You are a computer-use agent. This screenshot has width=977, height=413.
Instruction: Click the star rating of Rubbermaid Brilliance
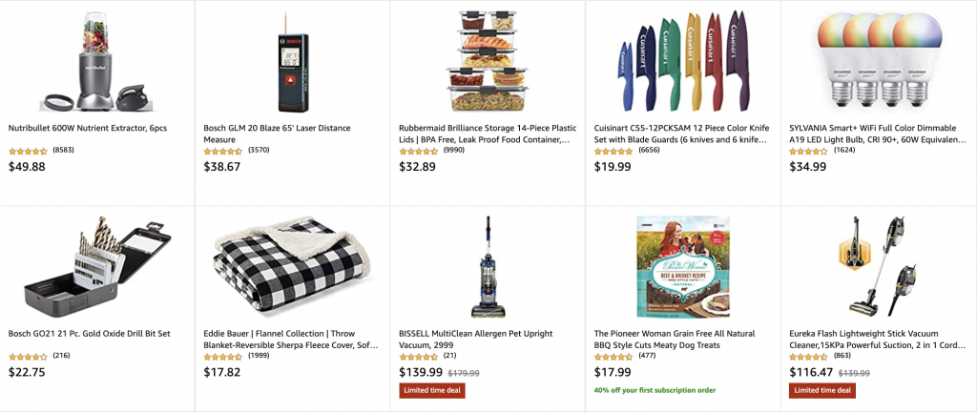pos(419,152)
